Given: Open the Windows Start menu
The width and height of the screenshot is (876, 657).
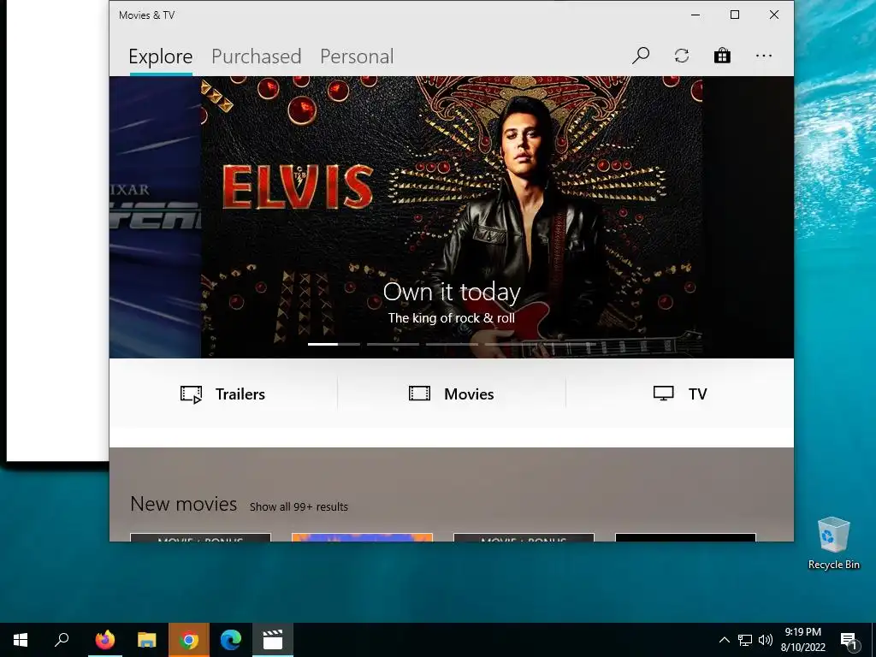Looking at the screenshot, I should (x=21, y=640).
